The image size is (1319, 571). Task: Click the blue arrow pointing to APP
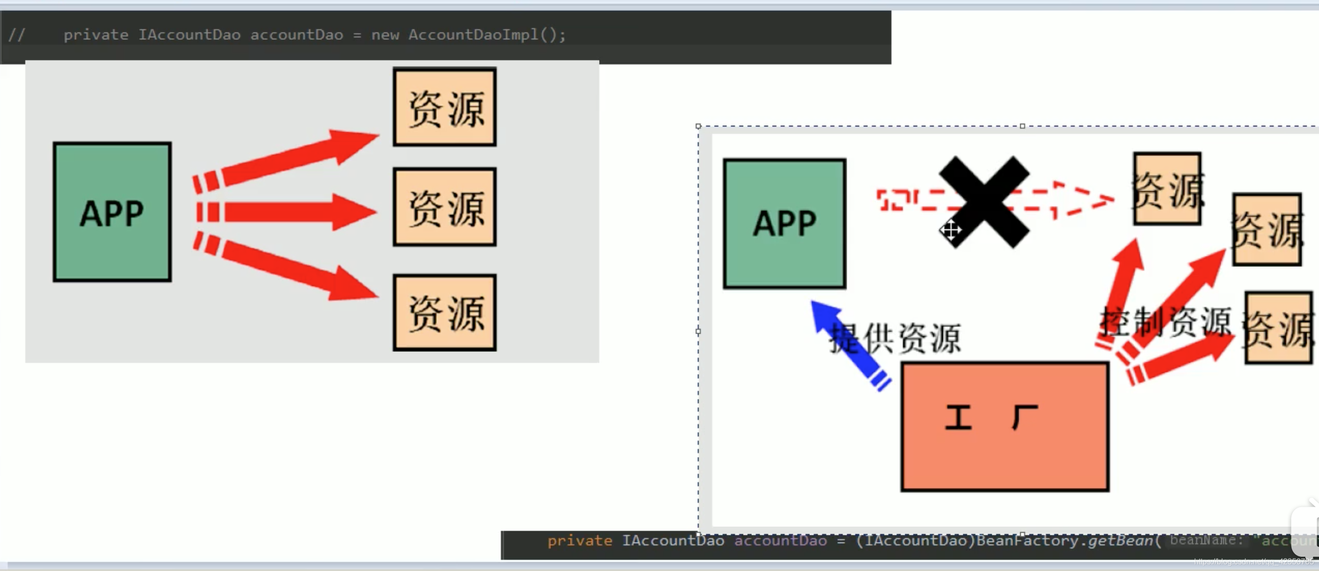[851, 346]
